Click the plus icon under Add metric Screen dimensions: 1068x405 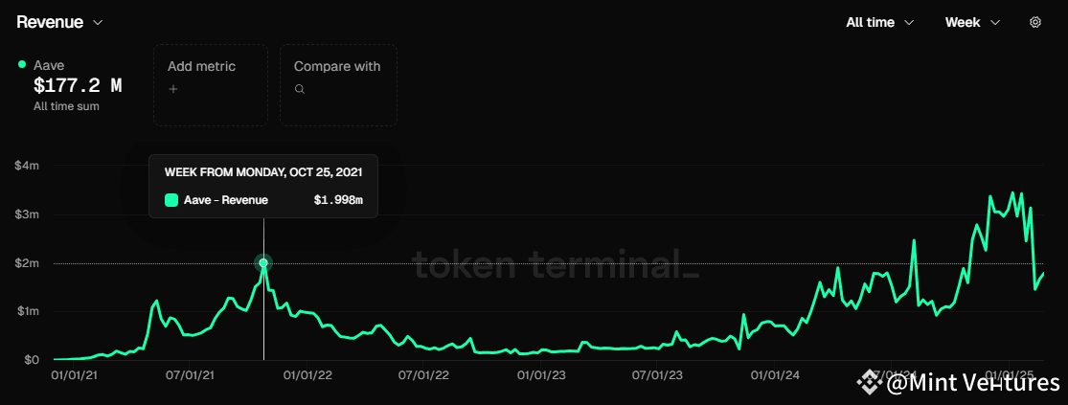[x=173, y=89]
